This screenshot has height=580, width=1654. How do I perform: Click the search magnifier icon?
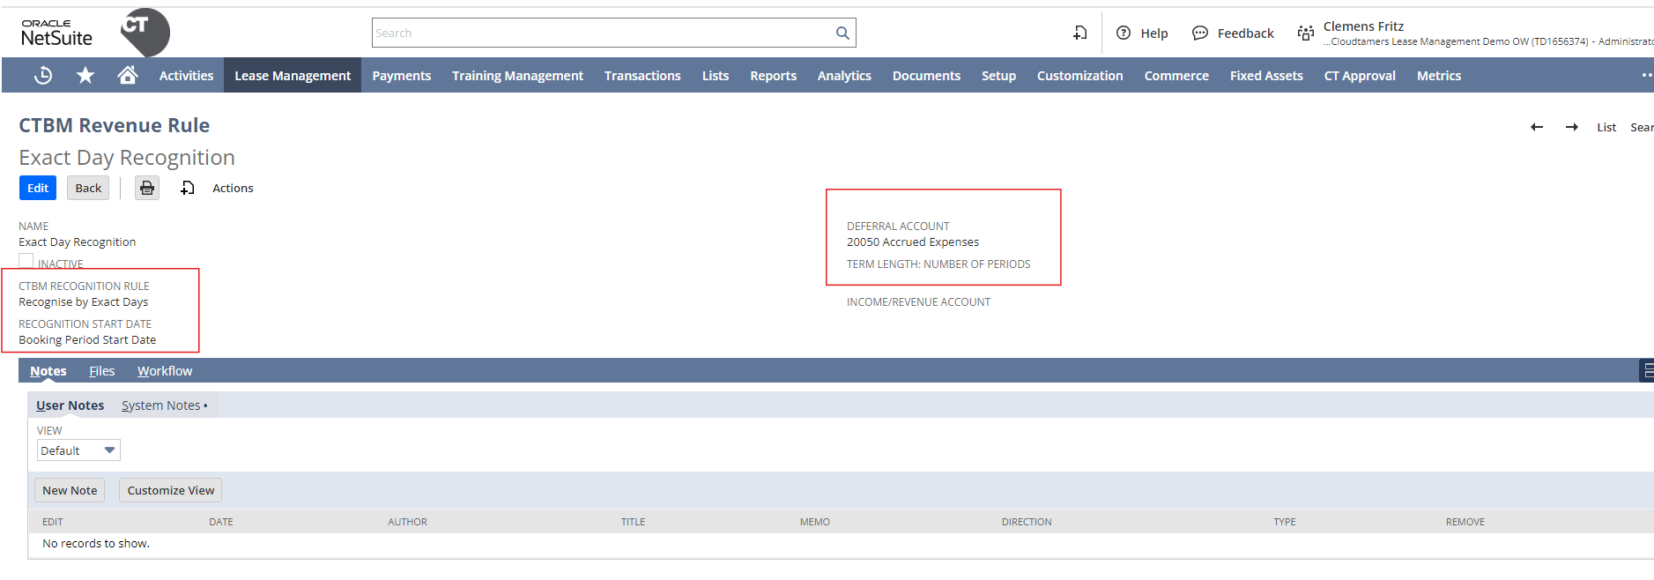coord(842,33)
